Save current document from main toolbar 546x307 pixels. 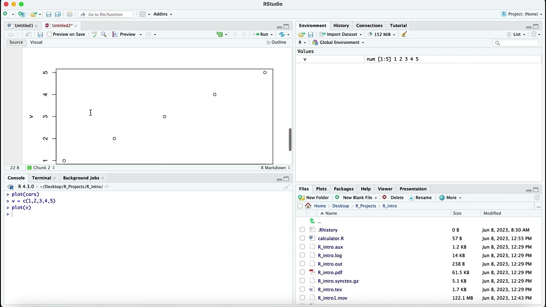click(49, 14)
